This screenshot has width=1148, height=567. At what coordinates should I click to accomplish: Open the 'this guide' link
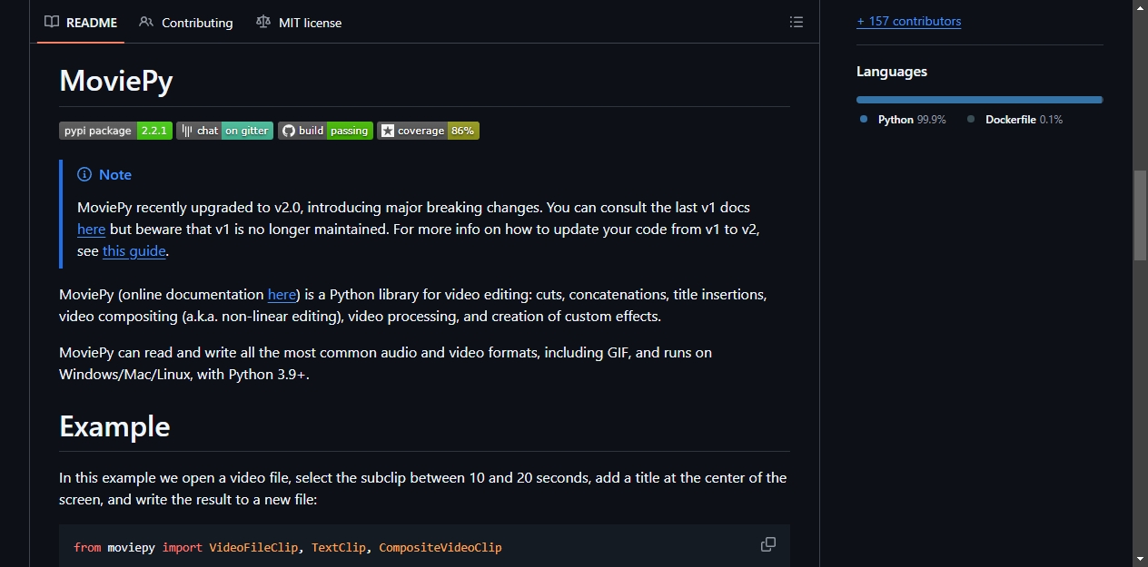134,251
